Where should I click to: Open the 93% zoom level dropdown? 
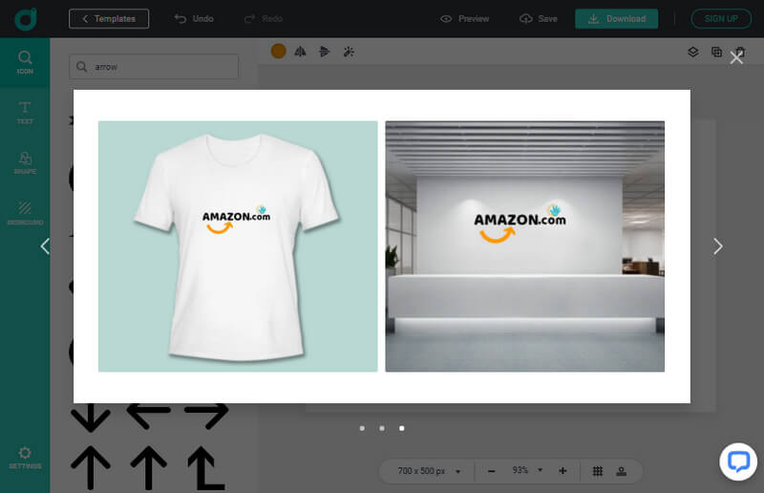tap(527, 471)
